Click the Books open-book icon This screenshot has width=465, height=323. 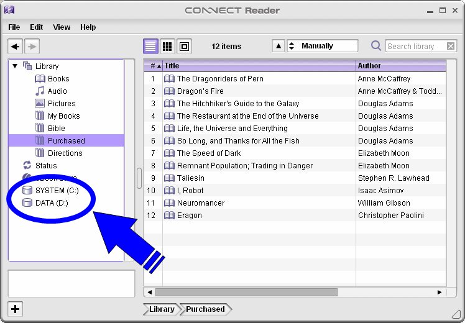tap(40, 78)
